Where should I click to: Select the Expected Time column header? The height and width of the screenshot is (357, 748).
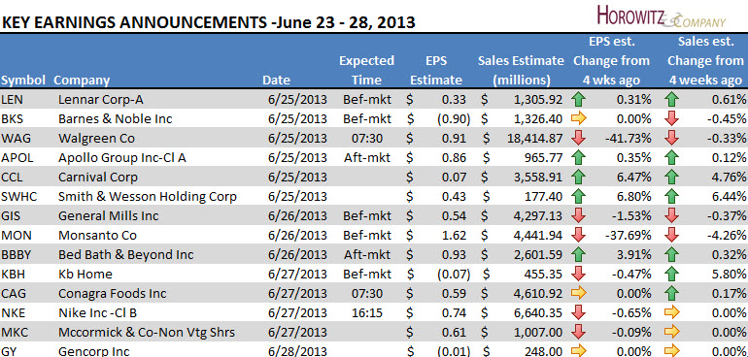pos(367,71)
